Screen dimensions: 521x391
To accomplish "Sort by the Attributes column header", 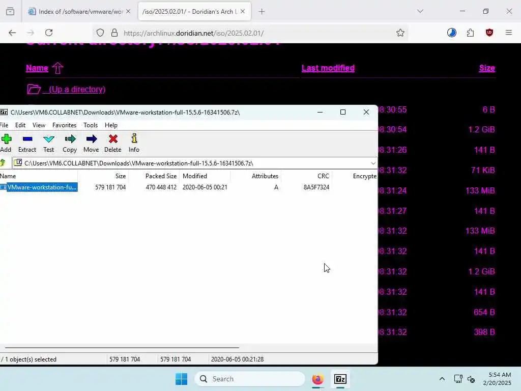I will (255, 176).
